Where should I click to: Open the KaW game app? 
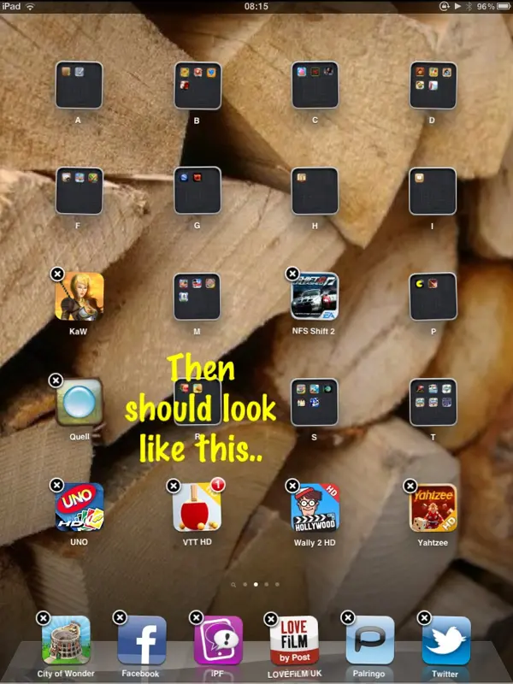point(80,297)
